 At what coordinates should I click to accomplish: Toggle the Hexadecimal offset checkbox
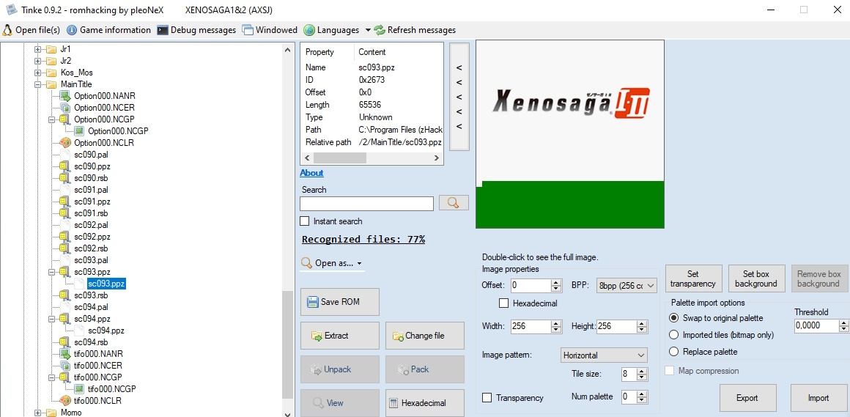click(x=503, y=303)
